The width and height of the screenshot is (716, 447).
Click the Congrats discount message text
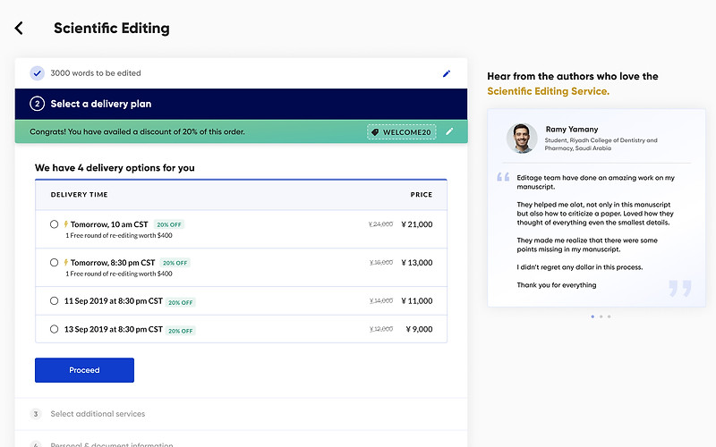(137, 131)
